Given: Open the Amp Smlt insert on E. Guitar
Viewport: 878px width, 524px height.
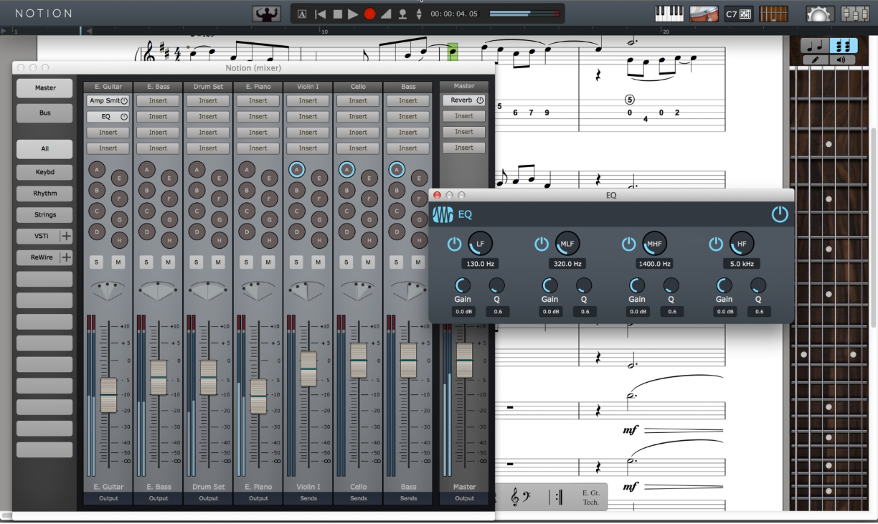Looking at the screenshot, I should coord(106,100).
